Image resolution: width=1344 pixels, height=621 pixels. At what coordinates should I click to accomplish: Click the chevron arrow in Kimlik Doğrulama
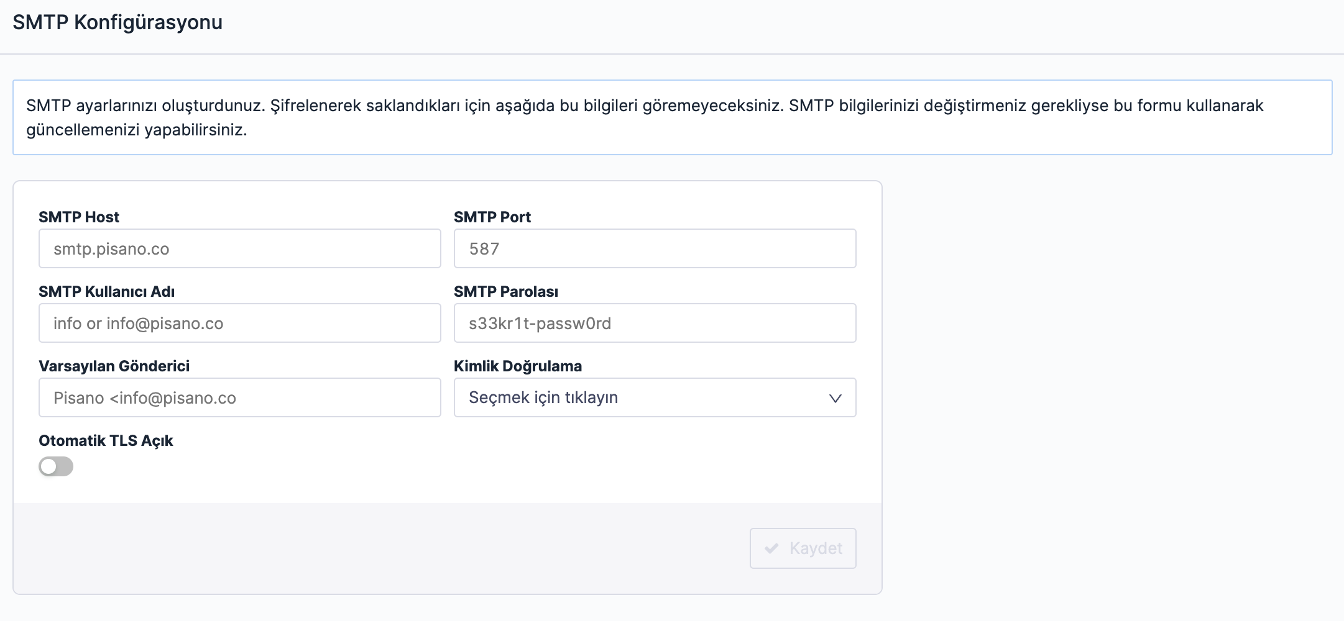click(835, 398)
